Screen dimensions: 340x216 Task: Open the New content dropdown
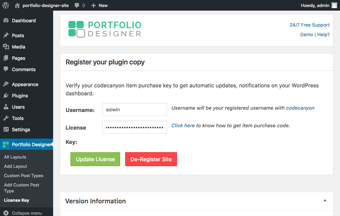click(99, 5)
